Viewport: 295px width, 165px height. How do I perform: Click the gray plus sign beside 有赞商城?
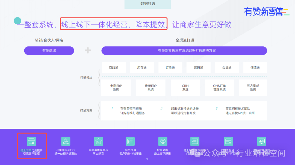pos(88,50)
